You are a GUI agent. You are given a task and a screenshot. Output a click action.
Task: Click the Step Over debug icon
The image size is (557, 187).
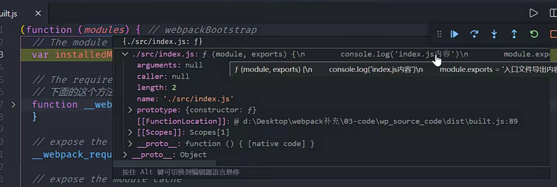pos(474,34)
